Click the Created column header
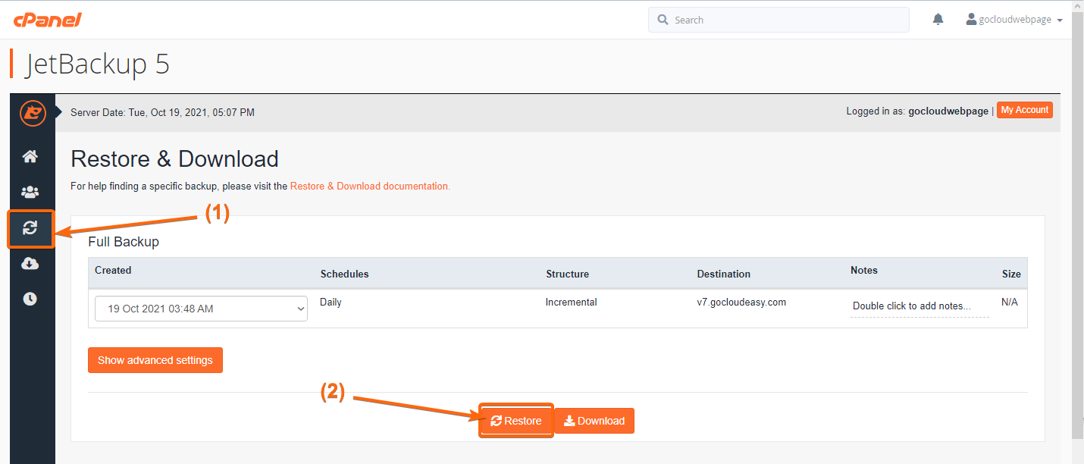 point(113,270)
